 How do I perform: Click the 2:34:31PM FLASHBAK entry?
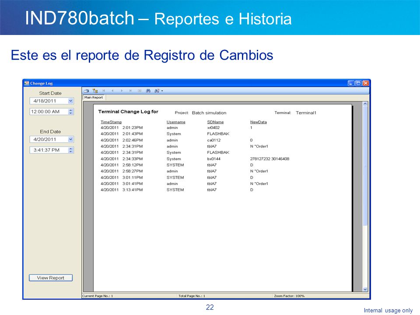[218, 153]
